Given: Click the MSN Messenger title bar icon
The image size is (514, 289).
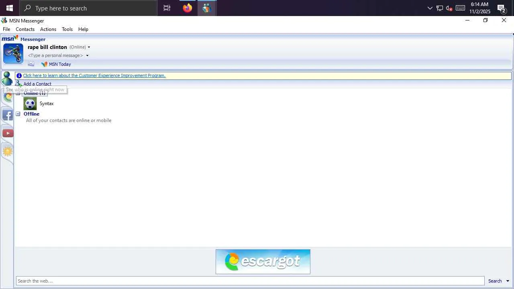Looking at the screenshot, I should coord(4,20).
